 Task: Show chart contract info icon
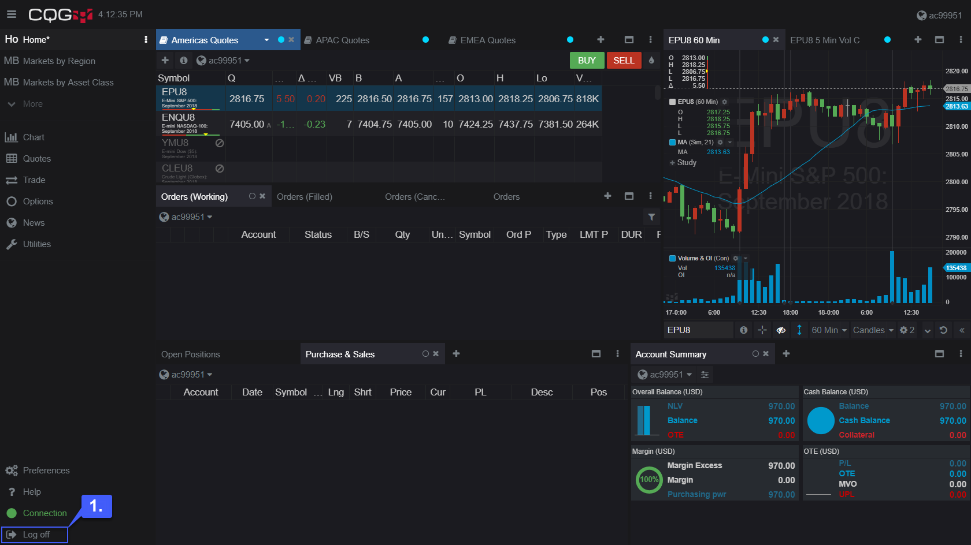[744, 330]
